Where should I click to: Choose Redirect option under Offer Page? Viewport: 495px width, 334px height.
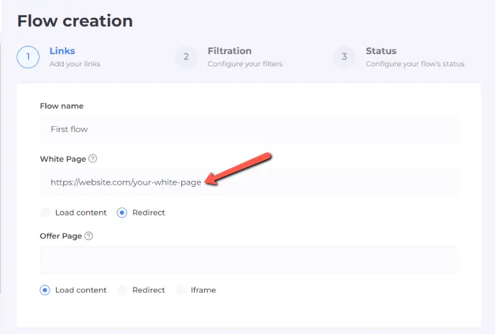tap(122, 290)
